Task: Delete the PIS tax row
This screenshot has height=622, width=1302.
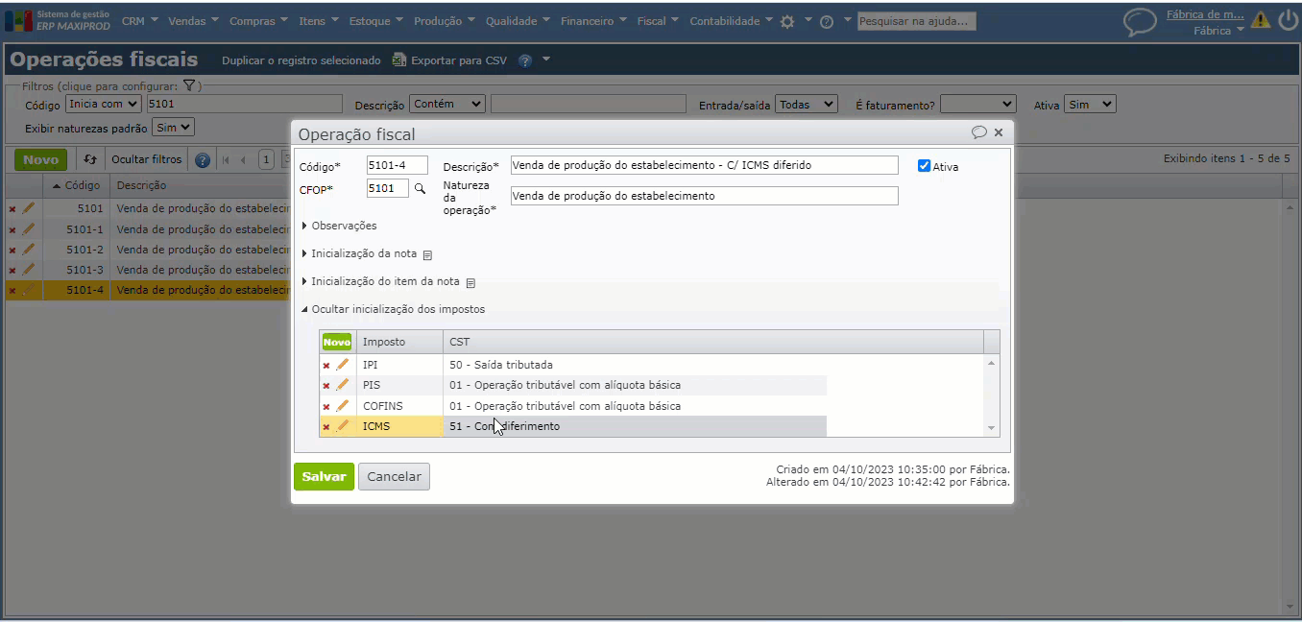Action: (326, 386)
